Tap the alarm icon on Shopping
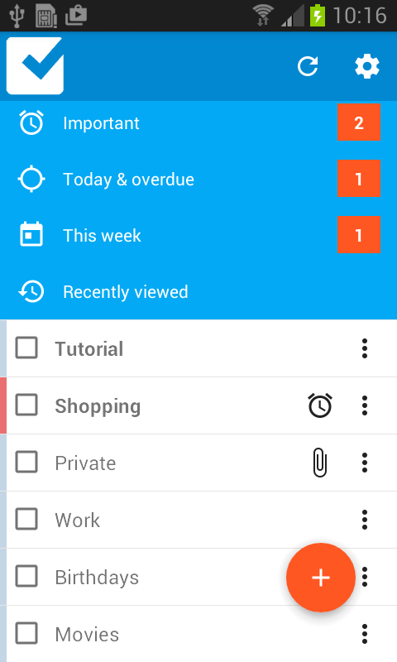This screenshot has height=662, width=397. tap(320, 405)
